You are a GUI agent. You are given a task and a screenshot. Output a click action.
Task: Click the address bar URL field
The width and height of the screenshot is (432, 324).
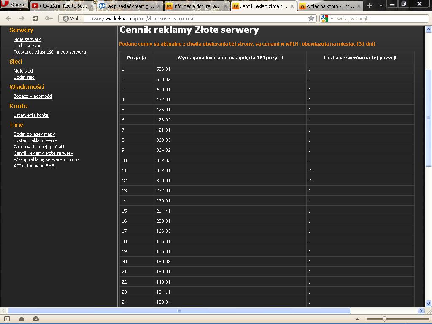click(196, 19)
